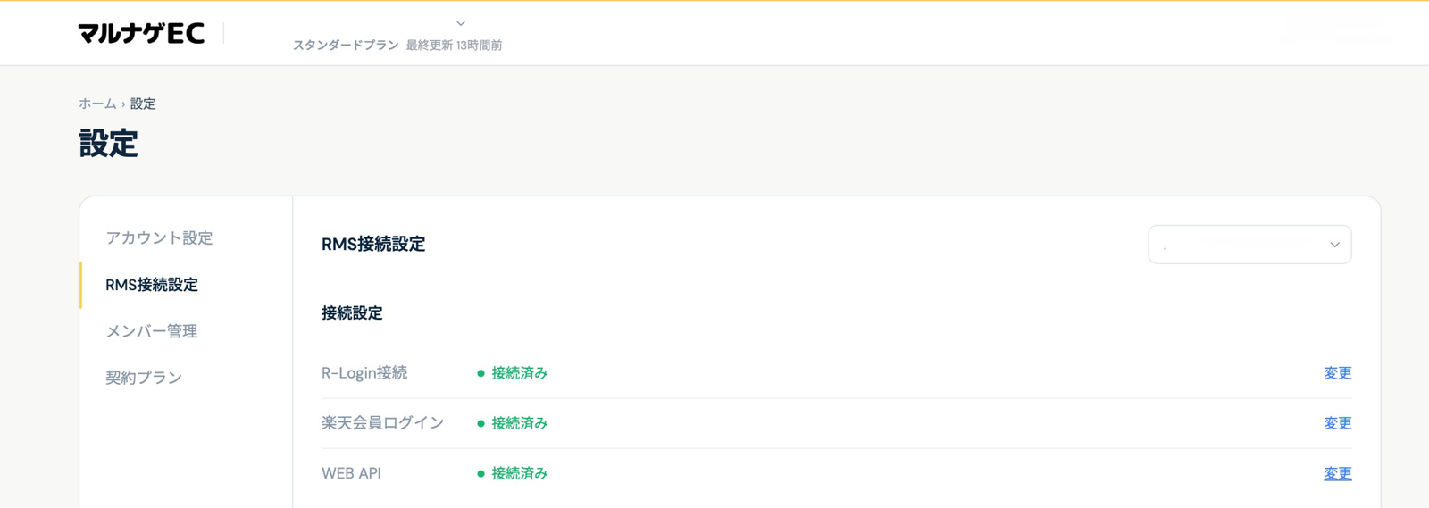Click the 接続済み status for WEB API

coord(519,473)
